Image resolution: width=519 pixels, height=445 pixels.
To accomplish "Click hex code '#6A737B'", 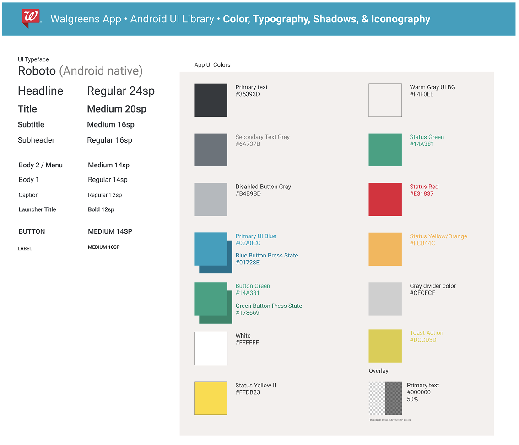I will coord(248,144).
